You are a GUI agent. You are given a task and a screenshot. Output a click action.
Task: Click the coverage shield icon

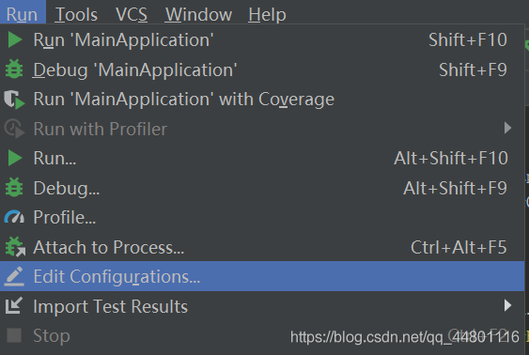click(14, 100)
